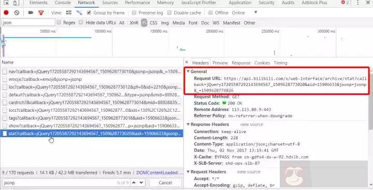Open JavaScript Profiler panel tab

[x=198, y=3]
